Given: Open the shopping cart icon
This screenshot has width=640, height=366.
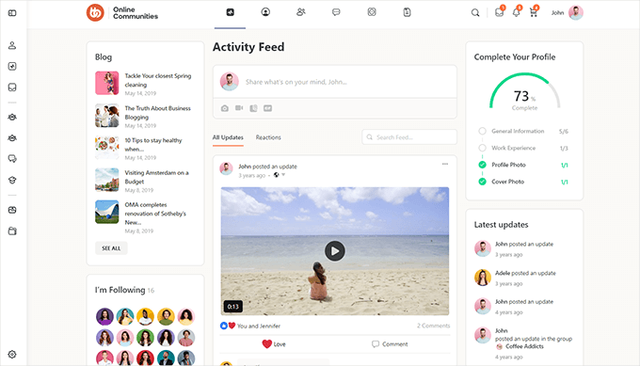Looking at the screenshot, I should pos(534,12).
